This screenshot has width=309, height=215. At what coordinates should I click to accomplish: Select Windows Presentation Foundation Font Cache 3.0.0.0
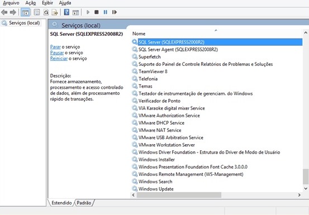(x=217, y=167)
